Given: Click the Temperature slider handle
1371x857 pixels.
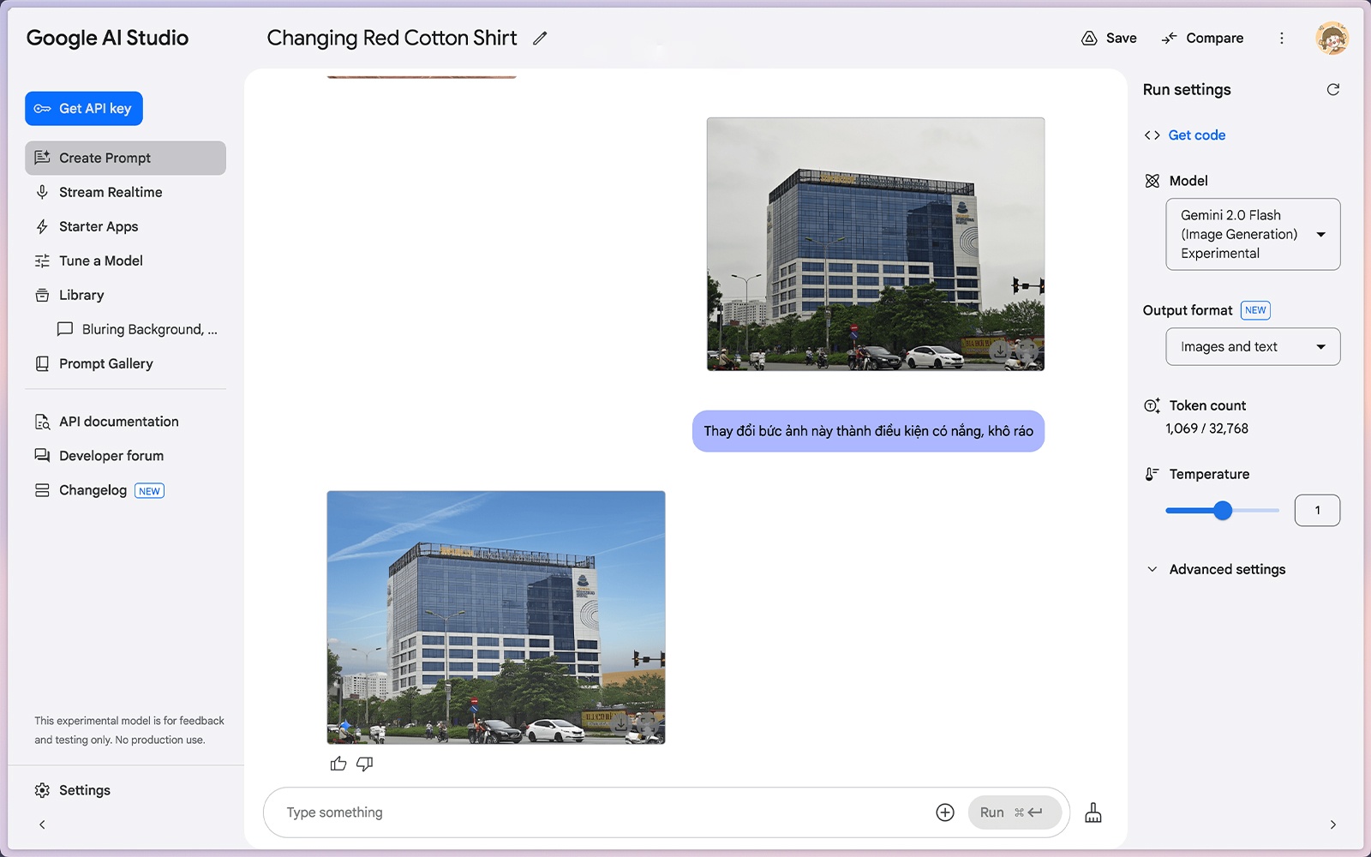Looking at the screenshot, I should [1223, 511].
